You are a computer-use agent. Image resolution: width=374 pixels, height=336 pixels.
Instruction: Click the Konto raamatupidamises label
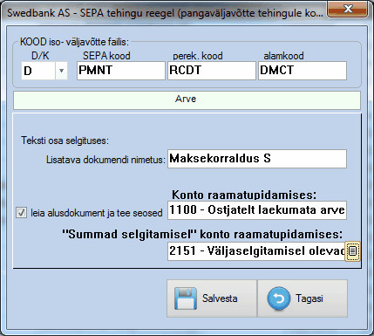click(244, 195)
